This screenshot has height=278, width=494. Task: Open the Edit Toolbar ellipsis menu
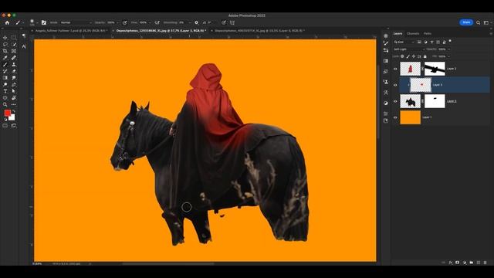pyautogui.click(x=14, y=104)
